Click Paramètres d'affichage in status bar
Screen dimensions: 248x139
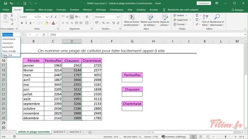[x=174, y=137]
